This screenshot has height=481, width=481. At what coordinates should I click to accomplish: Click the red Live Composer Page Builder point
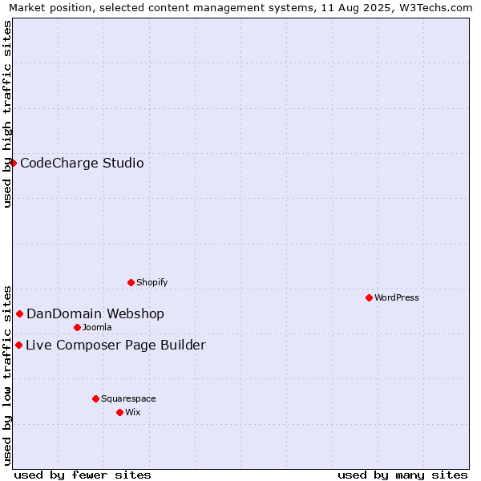(x=19, y=346)
